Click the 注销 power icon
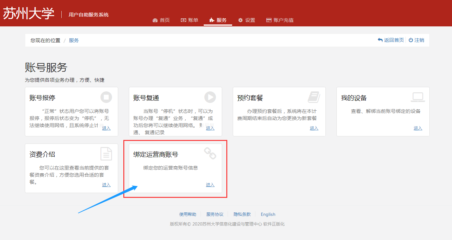Screen dimensions: 452x240 click(x=411, y=40)
